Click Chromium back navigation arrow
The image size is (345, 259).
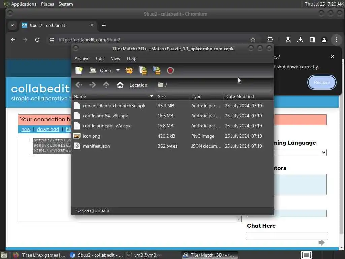pyautogui.click(x=13, y=40)
